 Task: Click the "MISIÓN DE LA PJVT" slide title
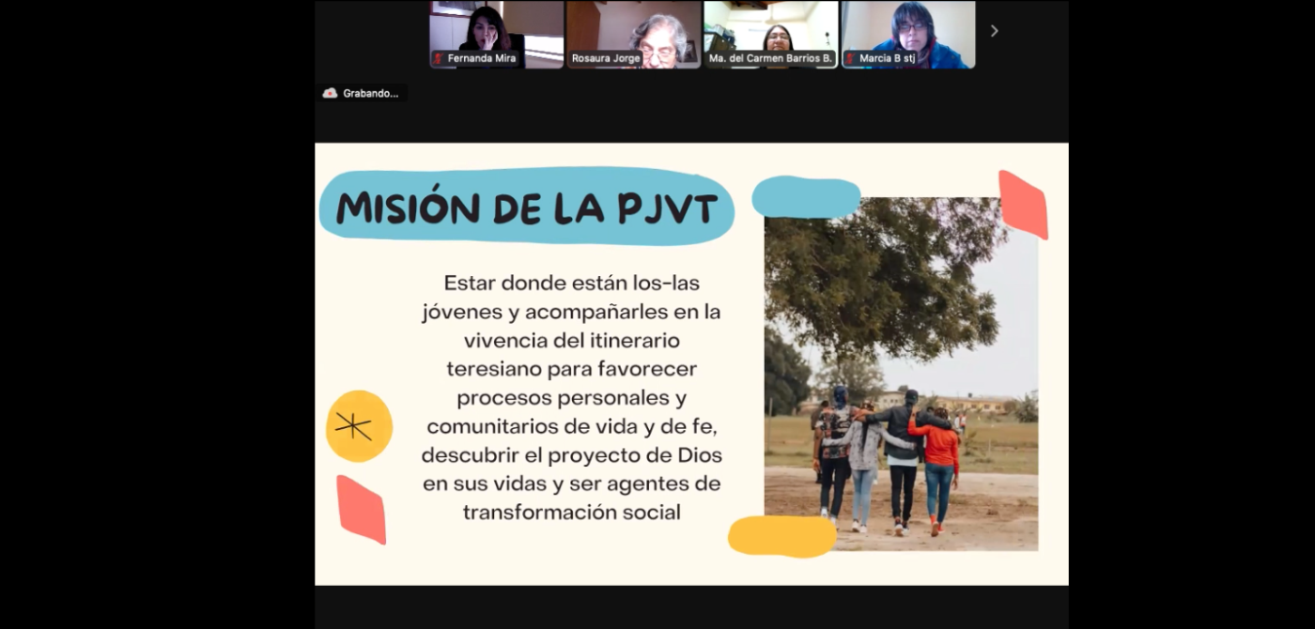(527, 207)
